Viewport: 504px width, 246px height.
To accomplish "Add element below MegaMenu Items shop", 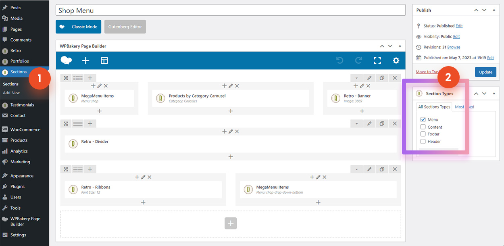I will coord(100,111).
